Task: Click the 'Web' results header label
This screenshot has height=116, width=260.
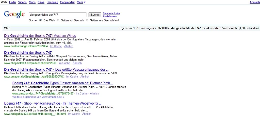Action: (x=7, y=28)
